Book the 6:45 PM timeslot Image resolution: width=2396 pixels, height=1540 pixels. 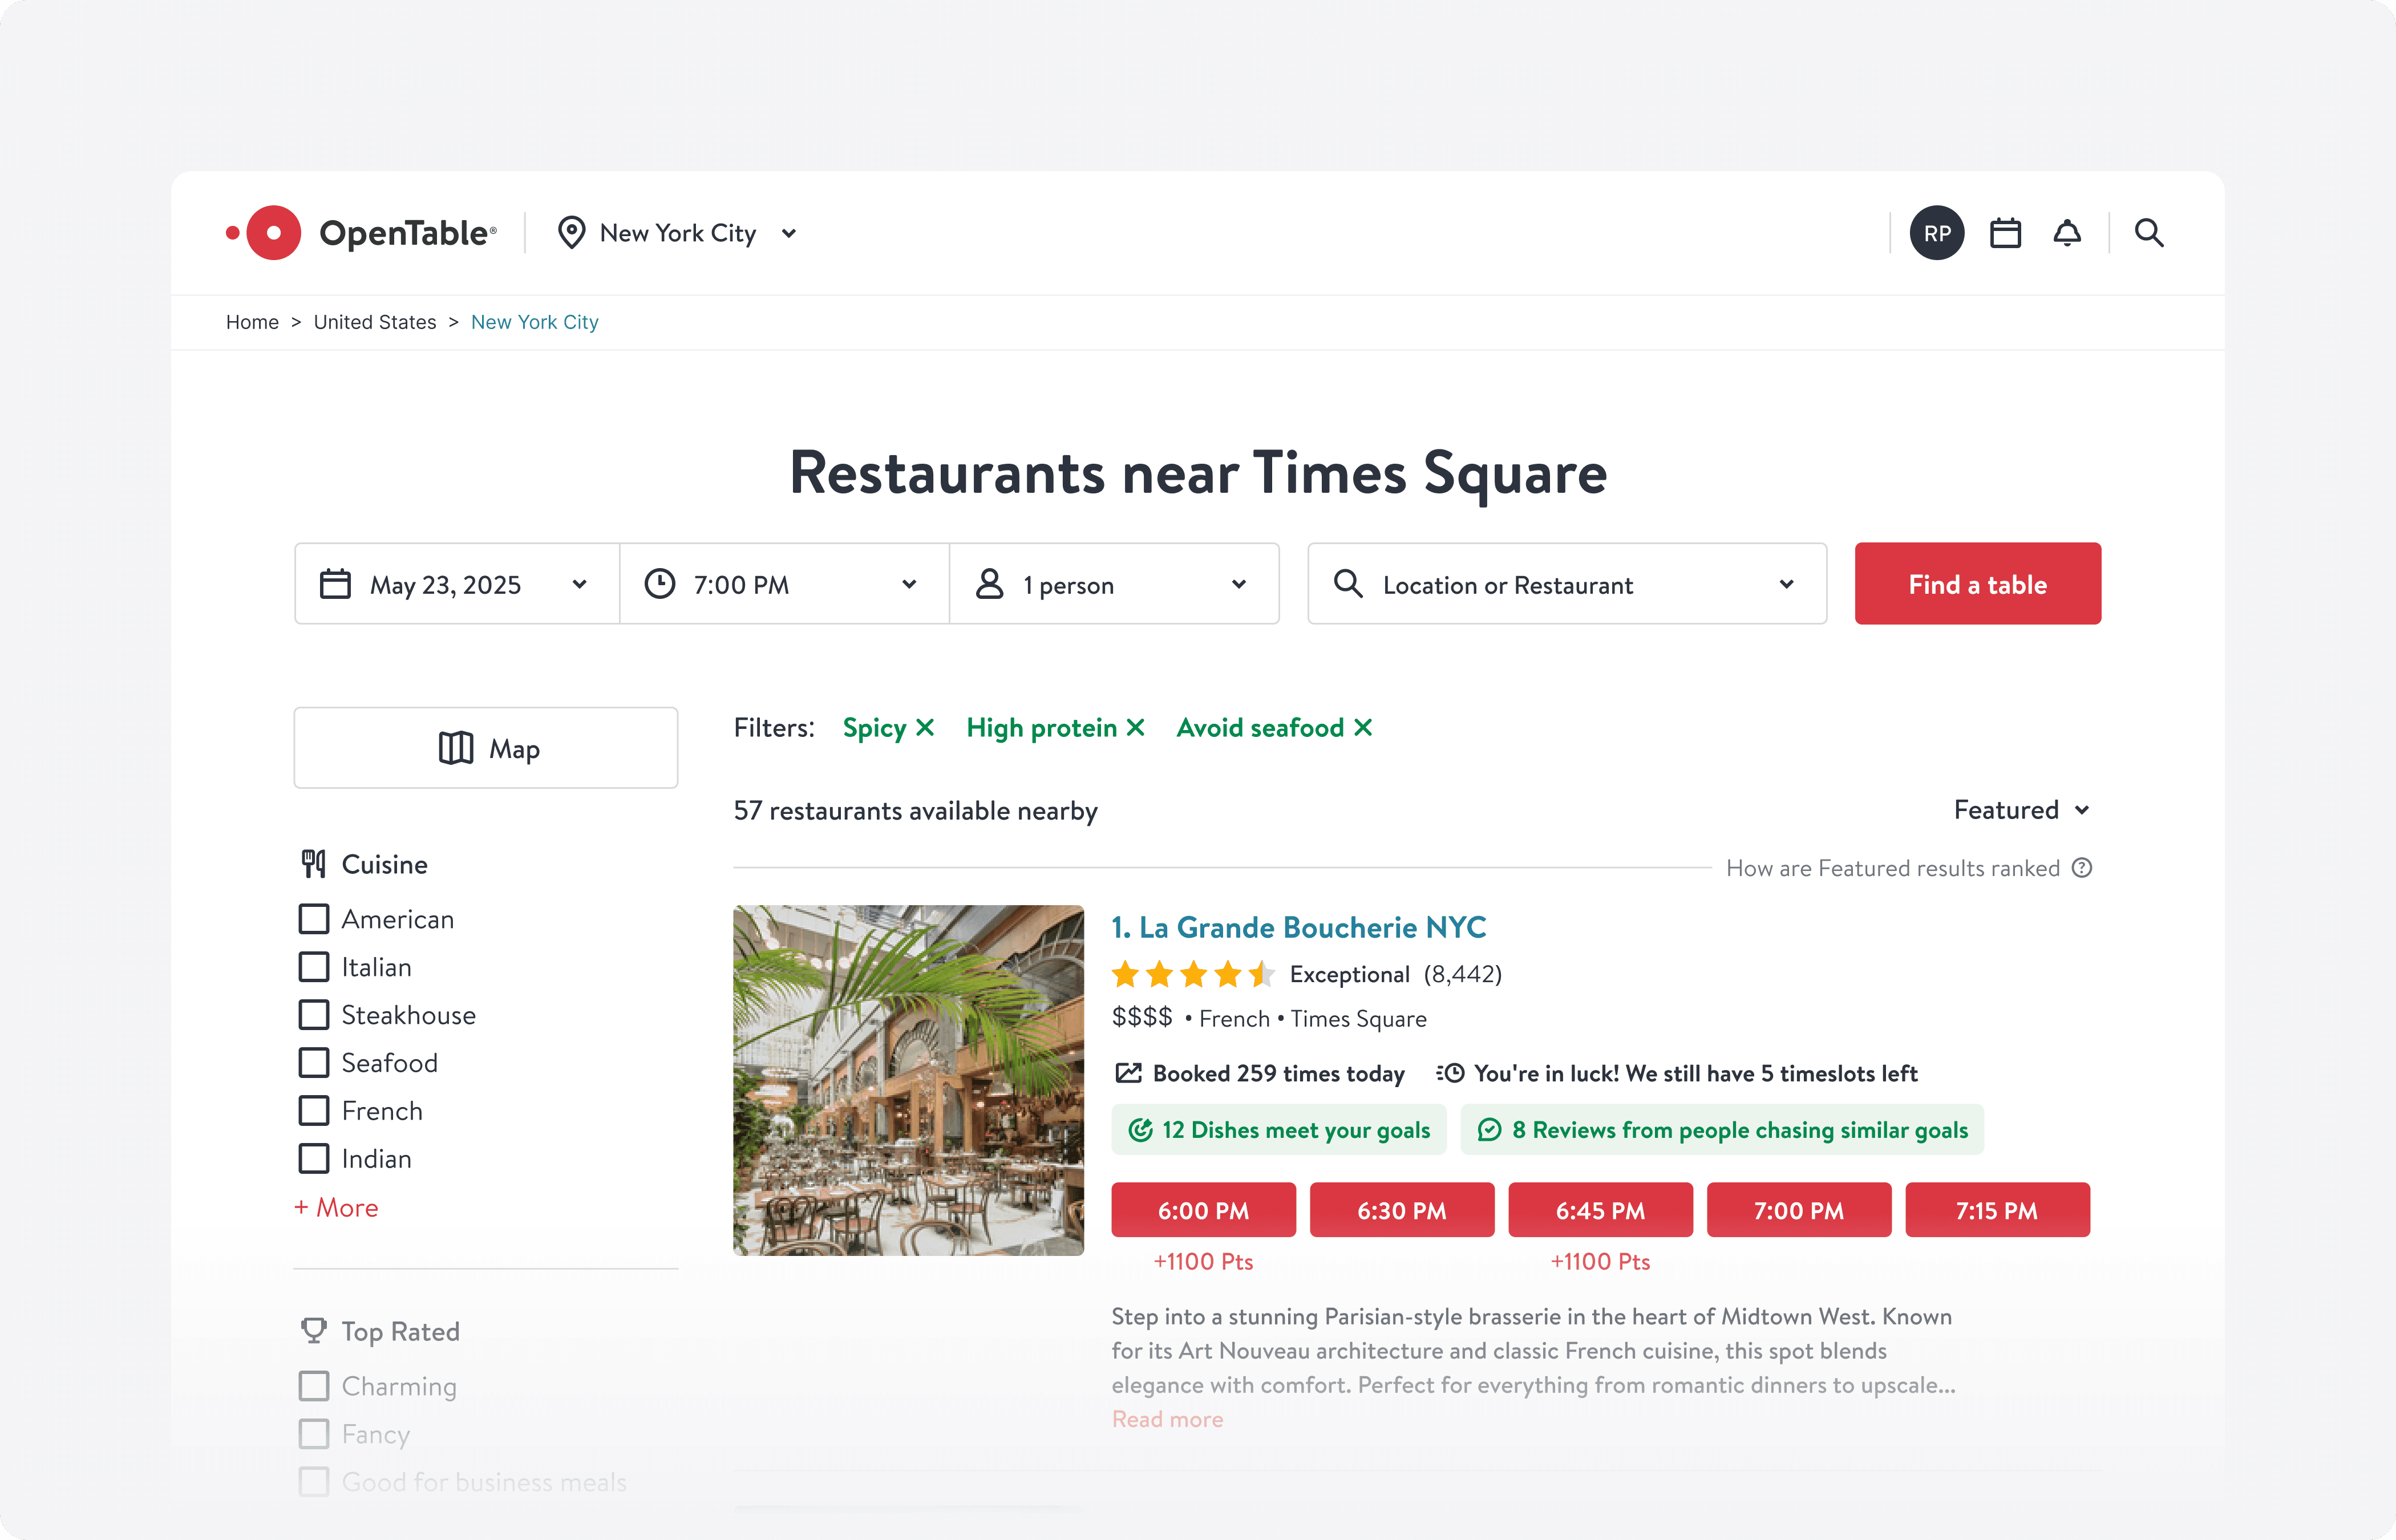1599,1211
